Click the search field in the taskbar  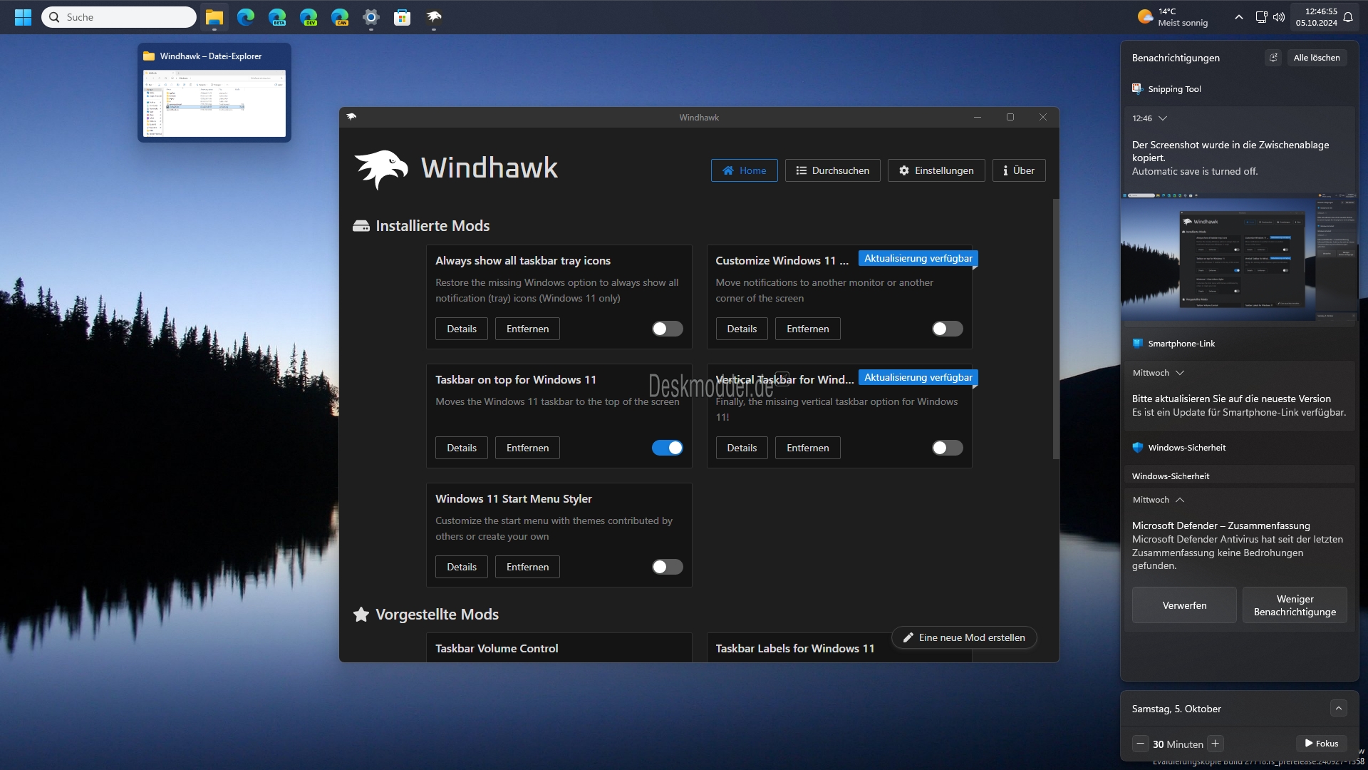pyautogui.click(x=119, y=17)
